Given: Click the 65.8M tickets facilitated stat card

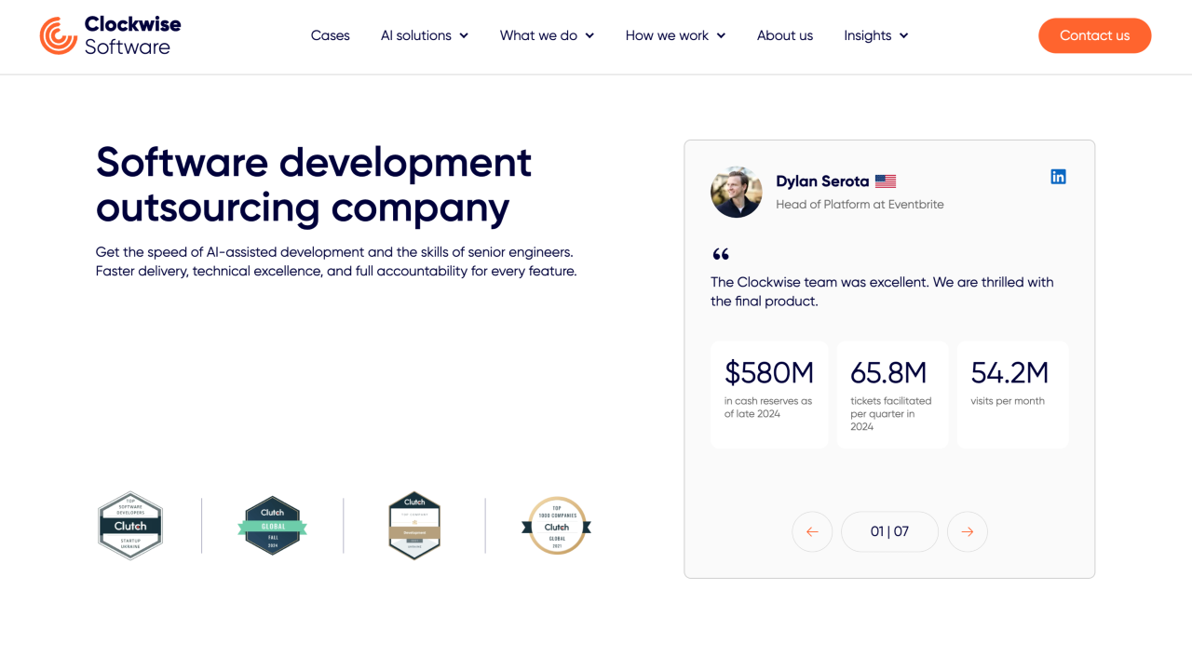Looking at the screenshot, I should pos(892,395).
